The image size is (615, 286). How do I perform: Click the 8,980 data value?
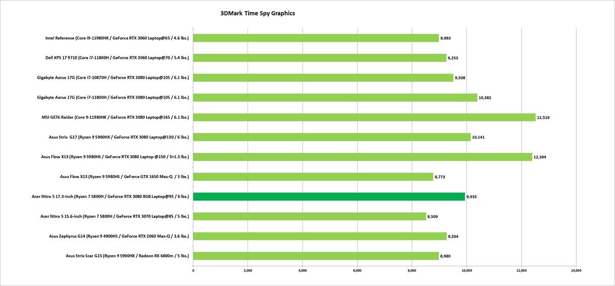click(446, 256)
